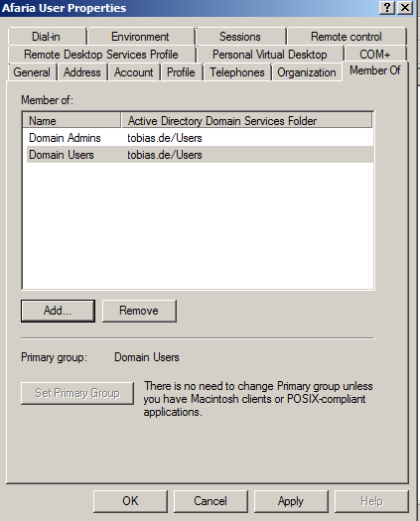Click the title bar help question-mark icon
The image size is (420, 521).
click(387, 7)
